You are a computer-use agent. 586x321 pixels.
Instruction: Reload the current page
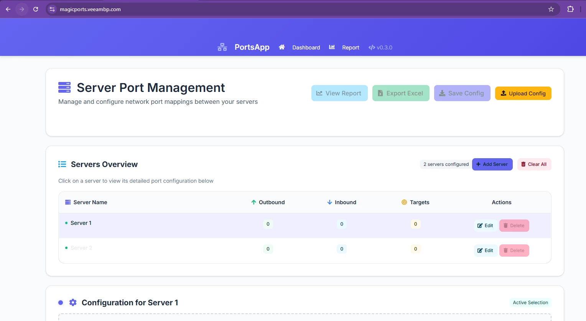[36, 9]
